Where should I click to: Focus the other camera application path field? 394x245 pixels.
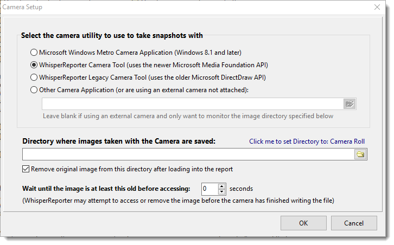click(x=193, y=104)
